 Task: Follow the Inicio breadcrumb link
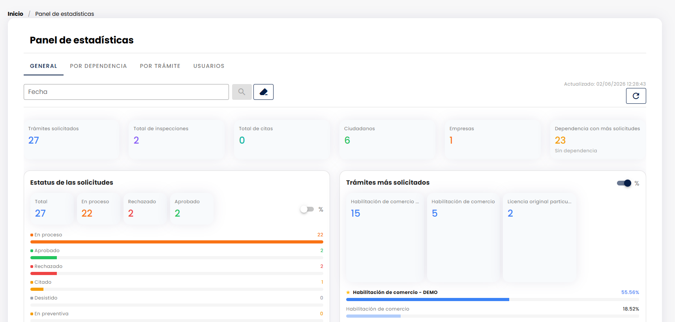click(x=15, y=14)
